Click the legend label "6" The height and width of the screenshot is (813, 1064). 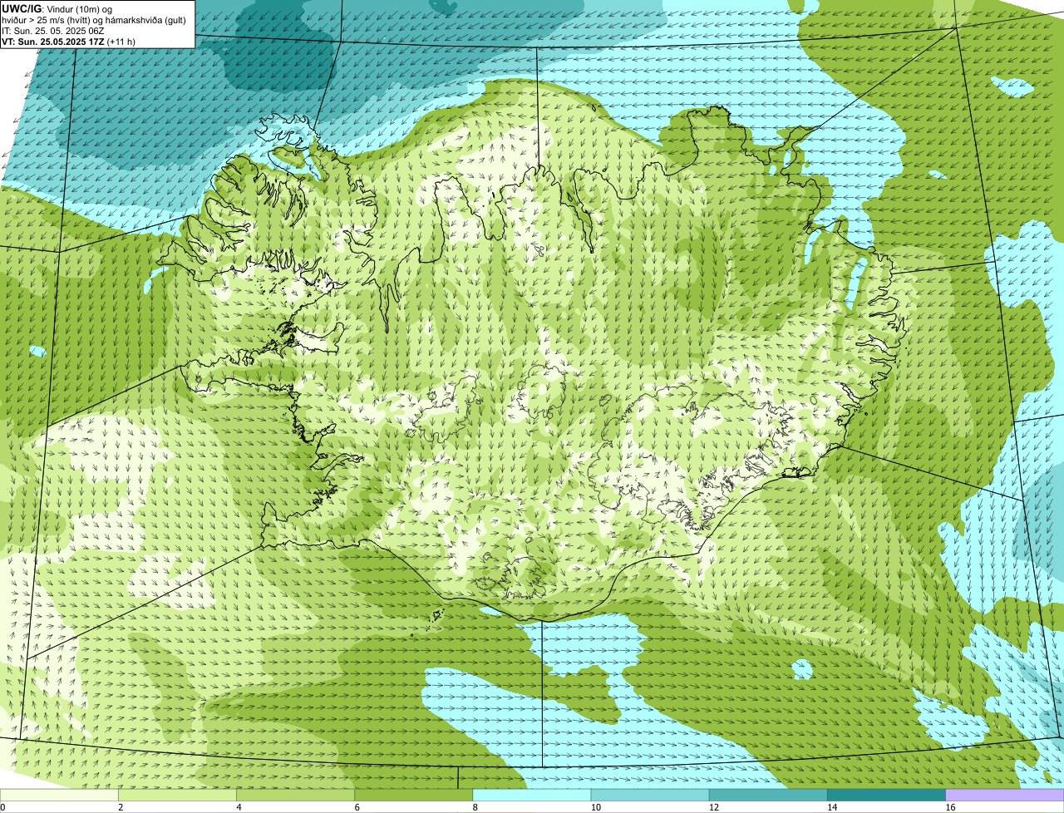[x=357, y=807]
